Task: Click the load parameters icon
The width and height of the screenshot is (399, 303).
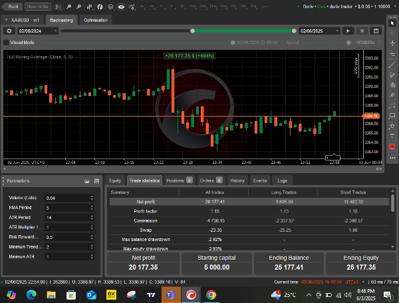Action: click(87, 181)
